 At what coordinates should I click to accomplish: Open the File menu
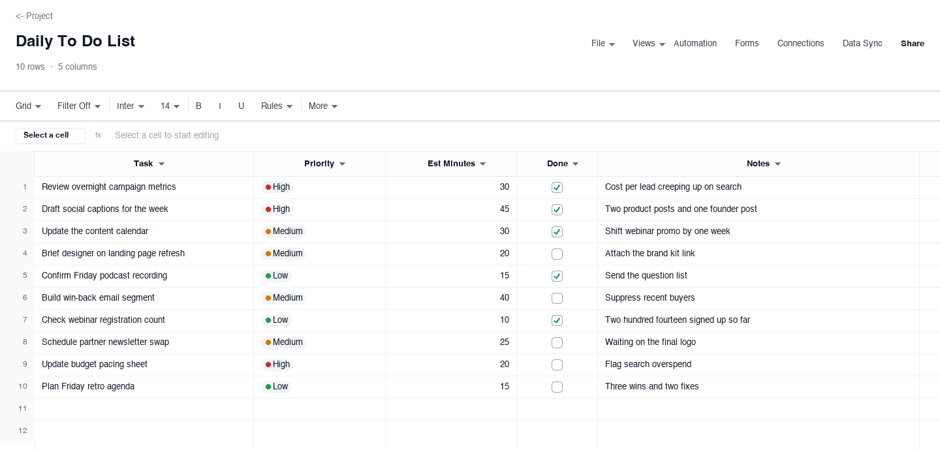click(x=603, y=44)
